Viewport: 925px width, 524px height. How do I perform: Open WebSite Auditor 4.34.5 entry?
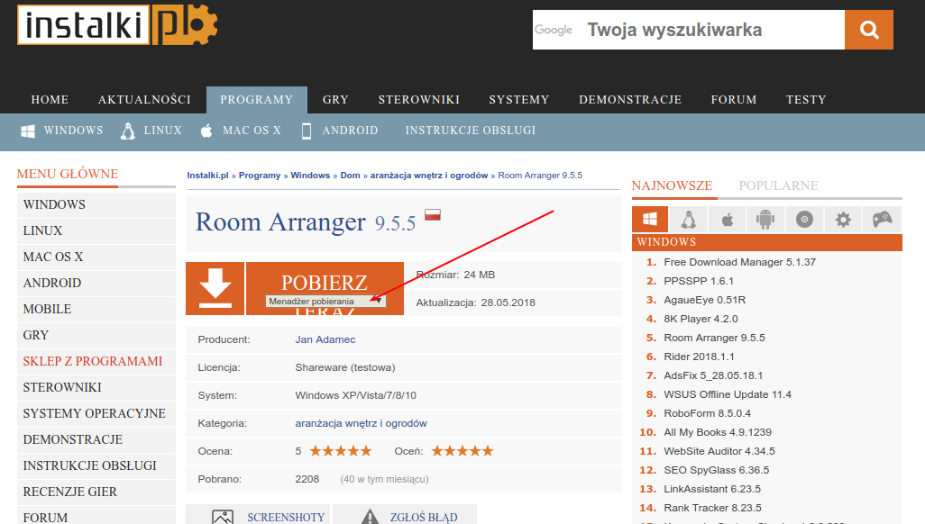(x=719, y=451)
